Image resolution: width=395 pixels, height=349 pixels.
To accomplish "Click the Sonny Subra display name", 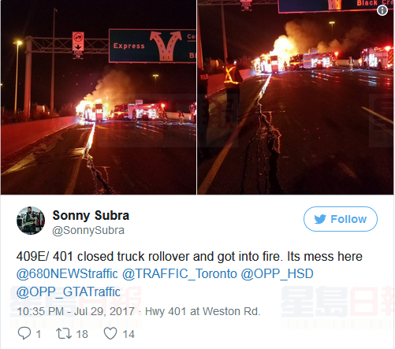I will pyautogui.click(x=91, y=216).
